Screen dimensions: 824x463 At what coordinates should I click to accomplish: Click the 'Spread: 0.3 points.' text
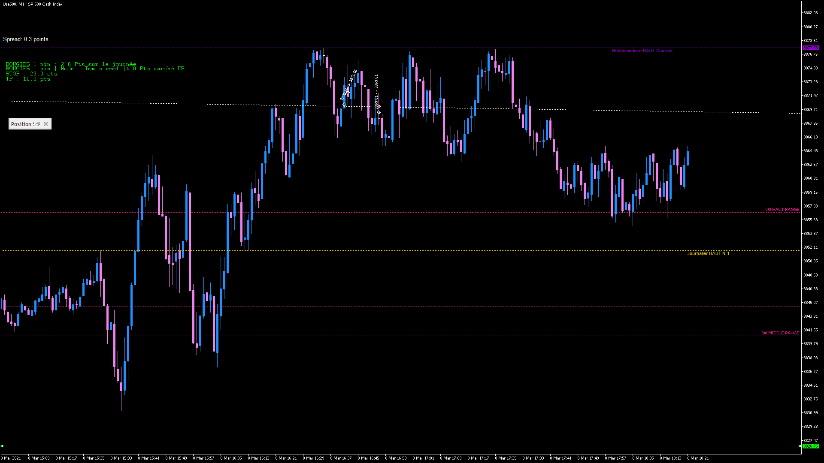26,39
